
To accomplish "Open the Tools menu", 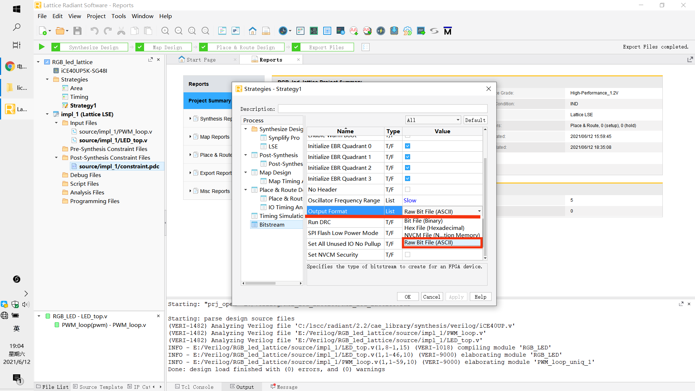I will (x=118, y=16).
